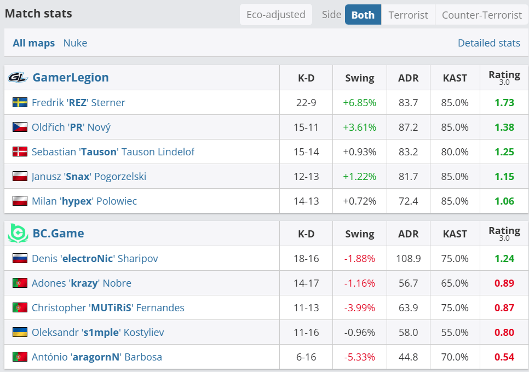Click the Rating 3.0 header for GamerLegion
This screenshot has width=529, height=372.
tap(504, 78)
